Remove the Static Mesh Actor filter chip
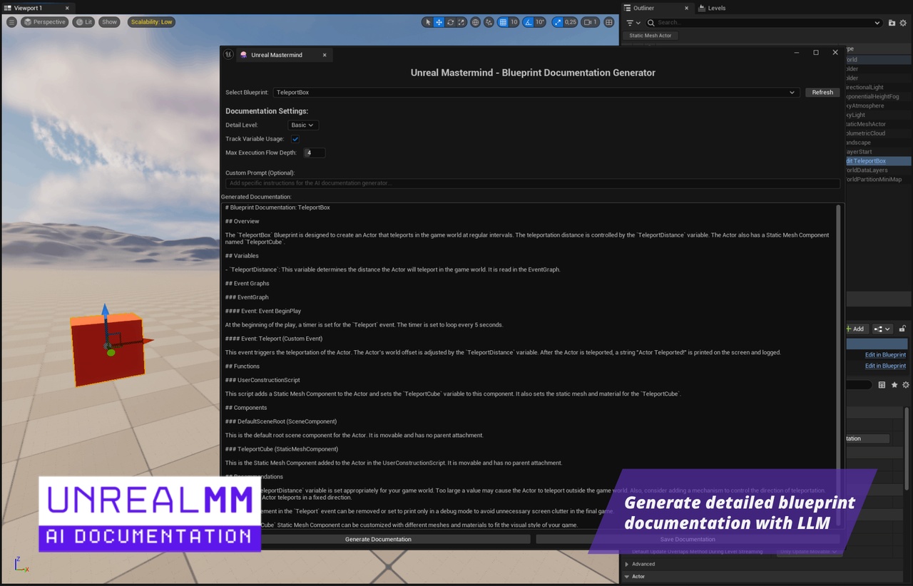The image size is (913, 586). [x=650, y=36]
